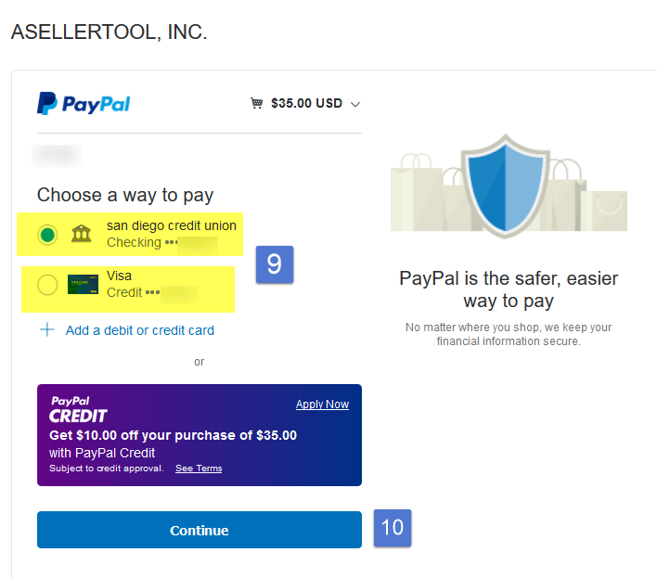The height and width of the screenshot is (578, 657).
Task: Click Add a debit or credit card
Action: [139, 330]
